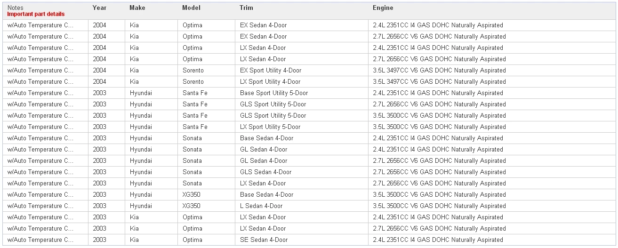Click the Notes column header
The image size is (618, 248).
(x=16, y=8)
